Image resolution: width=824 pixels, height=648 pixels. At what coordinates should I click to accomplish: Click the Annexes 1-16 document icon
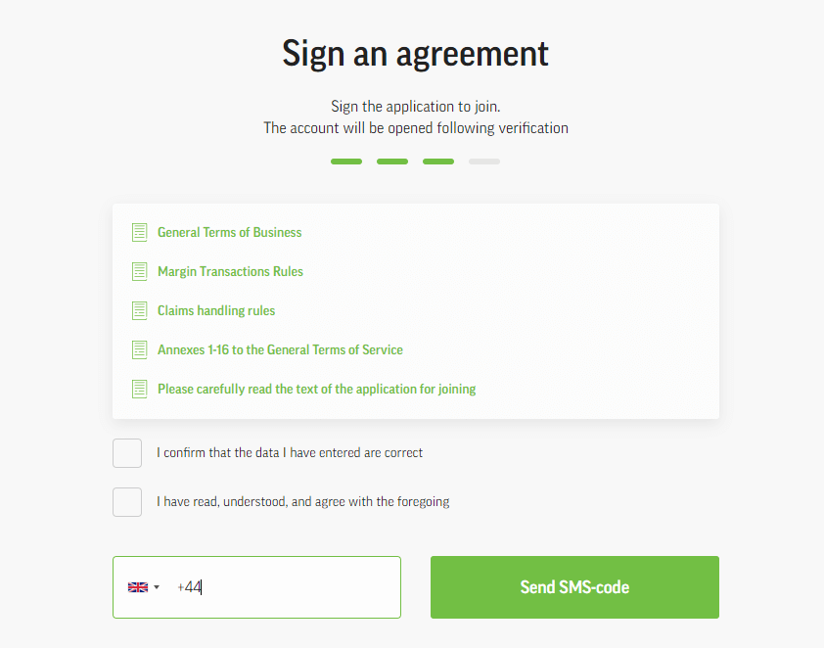139,350
